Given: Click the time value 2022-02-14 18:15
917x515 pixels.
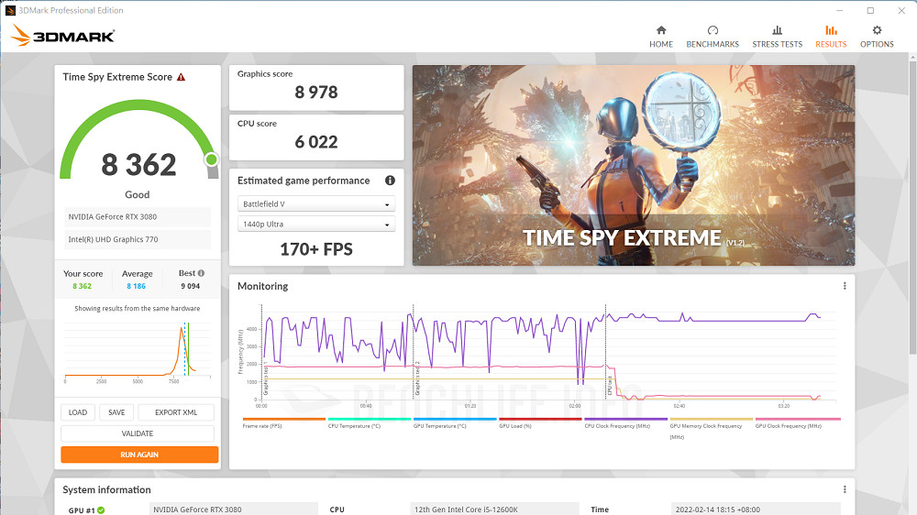Looking at the screenshot, I should 755,510.
